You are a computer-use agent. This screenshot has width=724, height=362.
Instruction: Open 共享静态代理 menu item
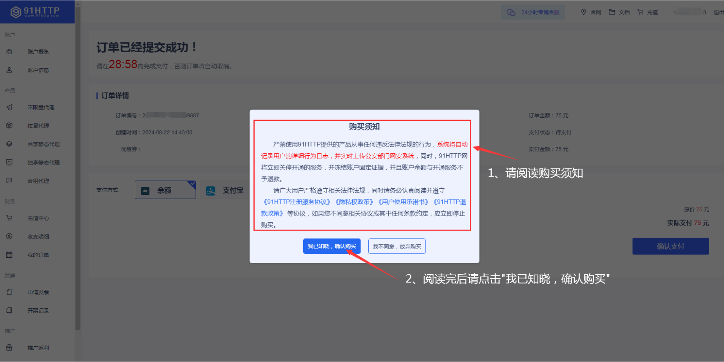(43, 144)
